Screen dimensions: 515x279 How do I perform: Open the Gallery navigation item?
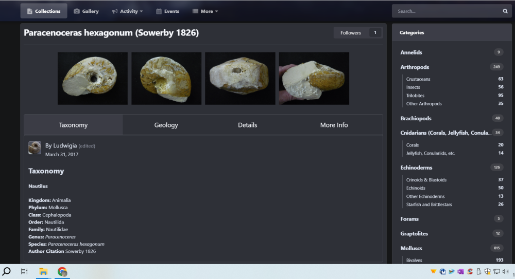click(85, 11)
